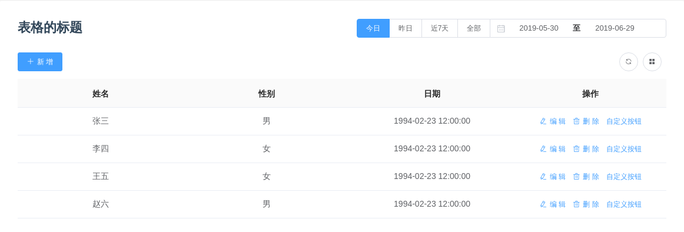Click the 操作 column header
The width and height of the screenshot is (684, 232).
click(x=590, y=94)
